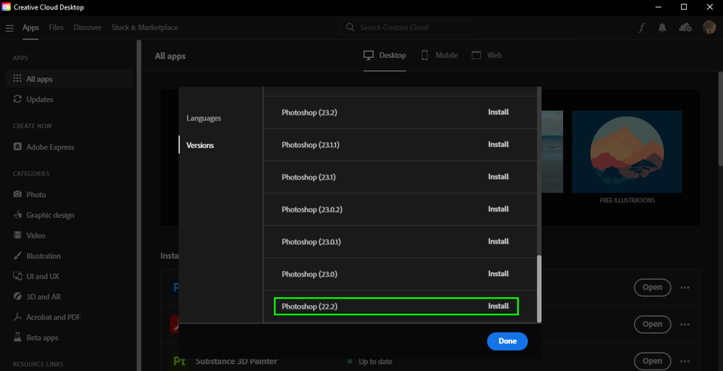Open the hamburger menu icon
723x371 pixels.
(9, 28)
